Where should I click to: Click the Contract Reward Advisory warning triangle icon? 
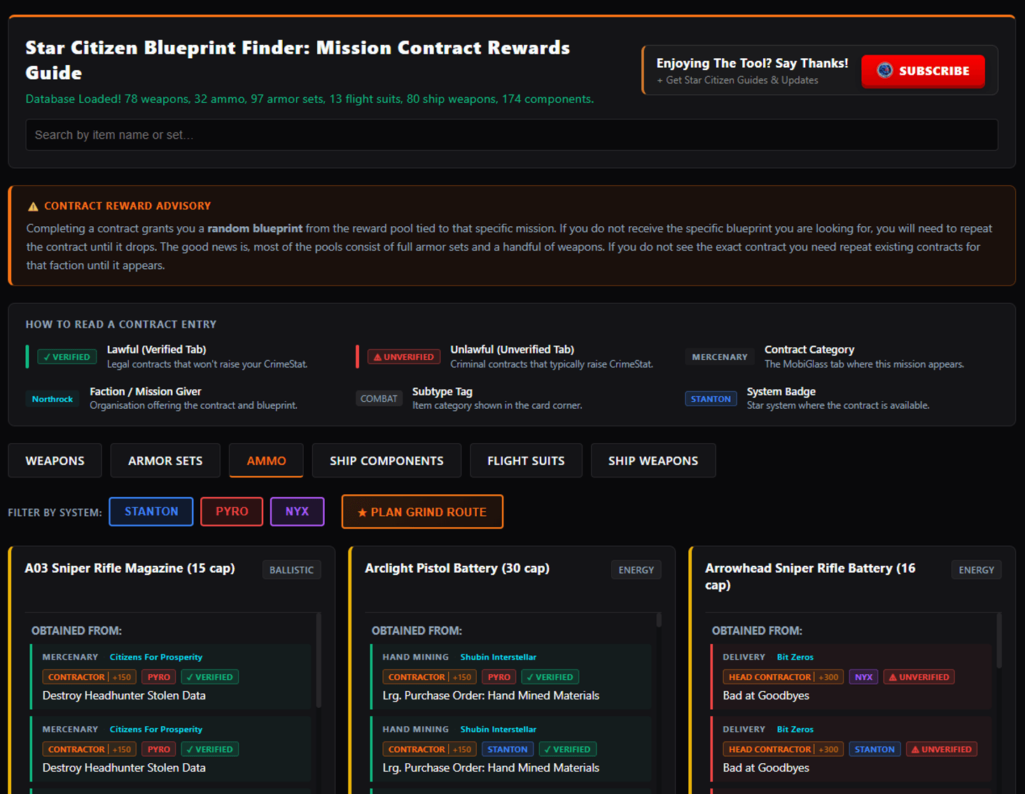point(33,206)
